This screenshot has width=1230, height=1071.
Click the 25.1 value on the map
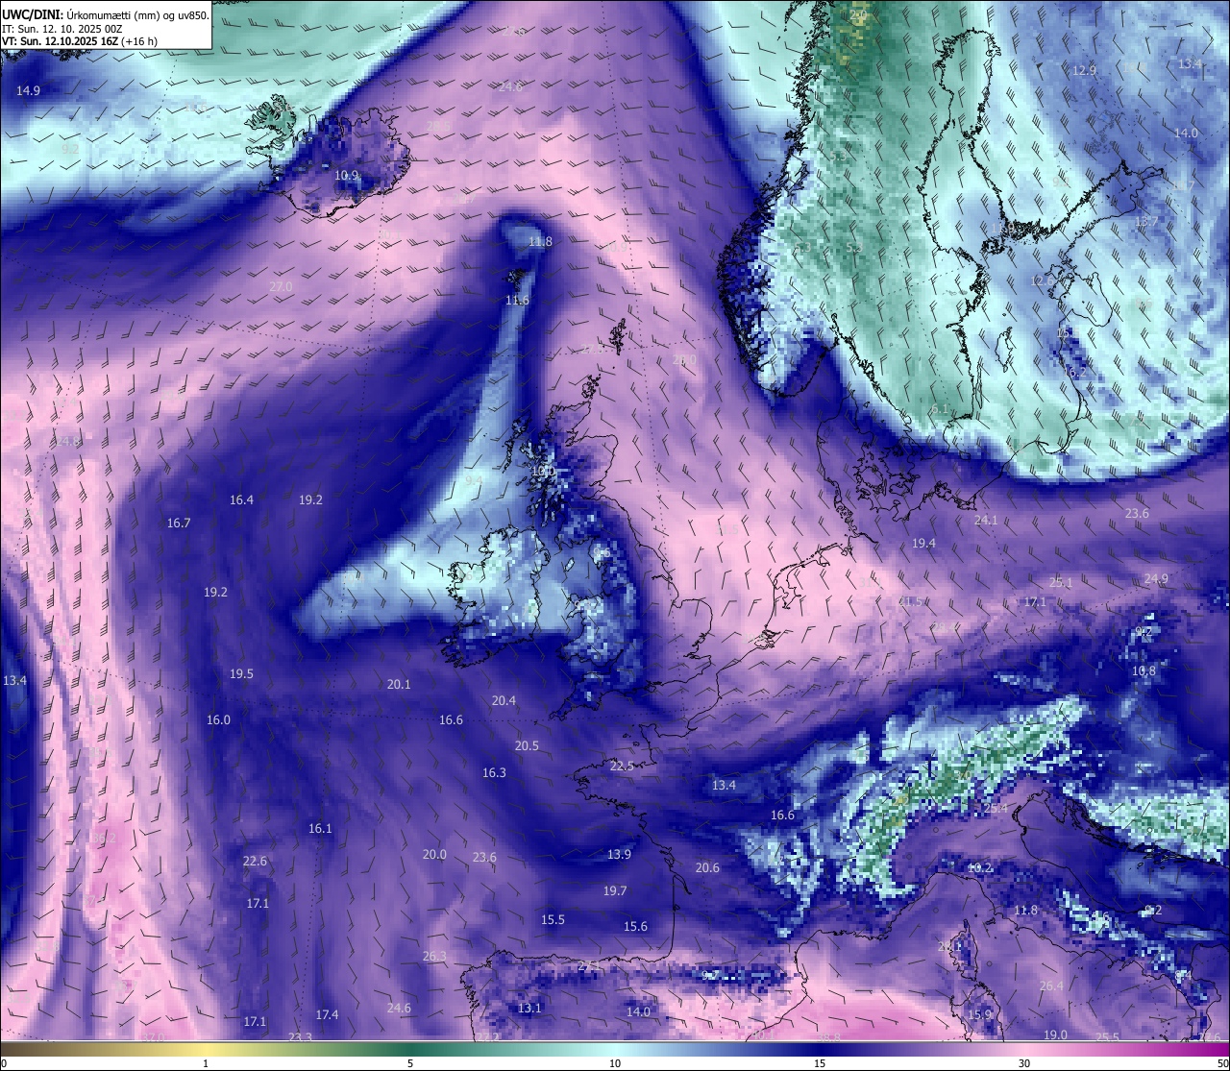1061,583
